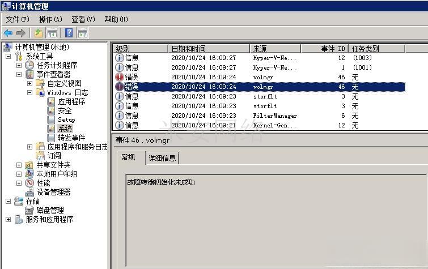428x269 pixels.
Task: Click the 性能 performance icon
Action: point(29,183)
